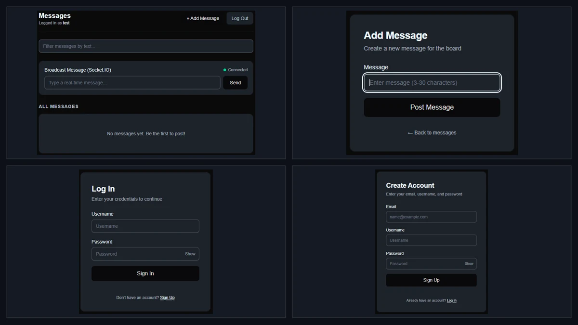
Task: Focus the Enter message (3-30 characters) field
Action: (432, 82)
